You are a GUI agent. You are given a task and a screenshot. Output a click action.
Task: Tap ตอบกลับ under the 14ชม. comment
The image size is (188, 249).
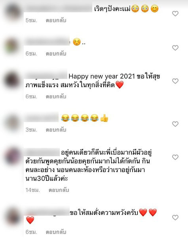click(x=59, y=190)
